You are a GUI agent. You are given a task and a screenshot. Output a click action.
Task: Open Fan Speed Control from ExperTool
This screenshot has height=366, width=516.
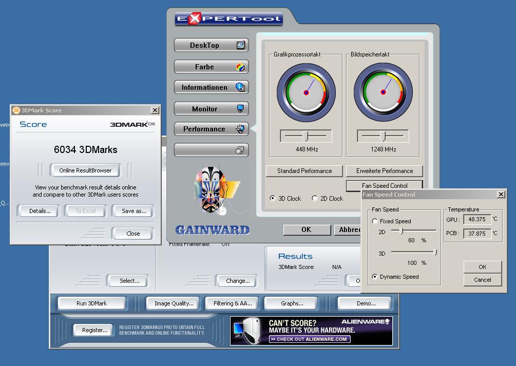(x=385, y=185)
